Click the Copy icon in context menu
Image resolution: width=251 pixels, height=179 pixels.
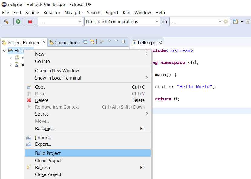tap(29, 87)
